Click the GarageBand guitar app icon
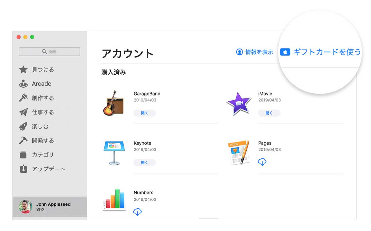This screenshot has height=231, width=371. (113, 103)
